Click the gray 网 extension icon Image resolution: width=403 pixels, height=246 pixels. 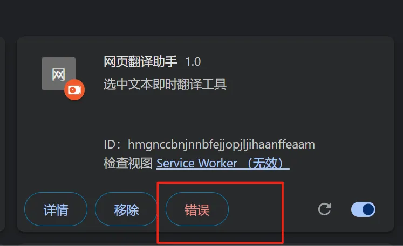click(58, 73)
